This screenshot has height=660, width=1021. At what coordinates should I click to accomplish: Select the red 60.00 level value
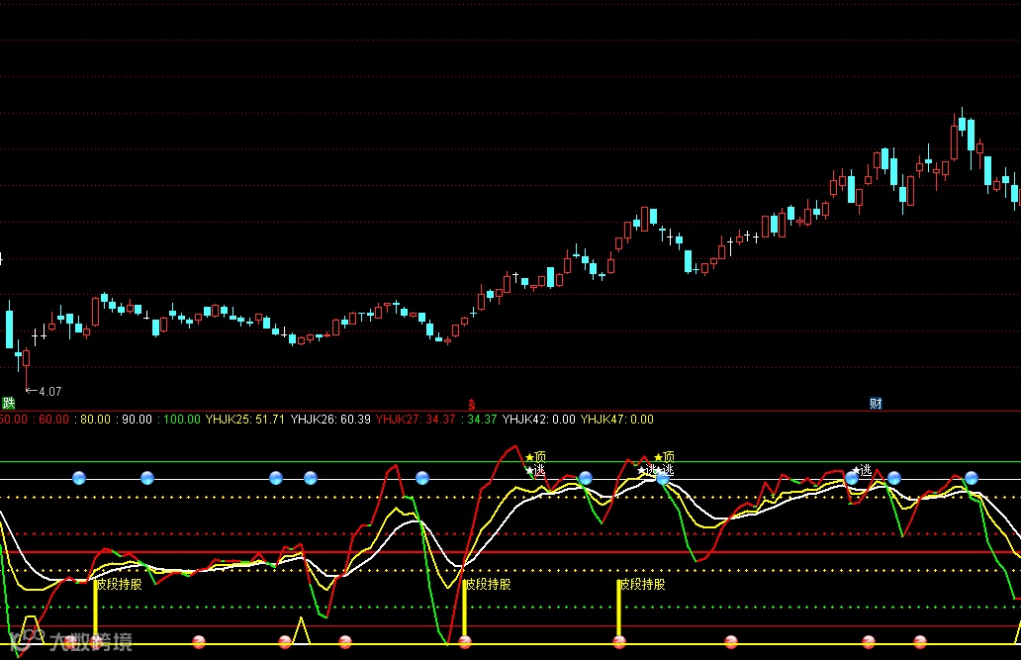click(x=53, y=420)
